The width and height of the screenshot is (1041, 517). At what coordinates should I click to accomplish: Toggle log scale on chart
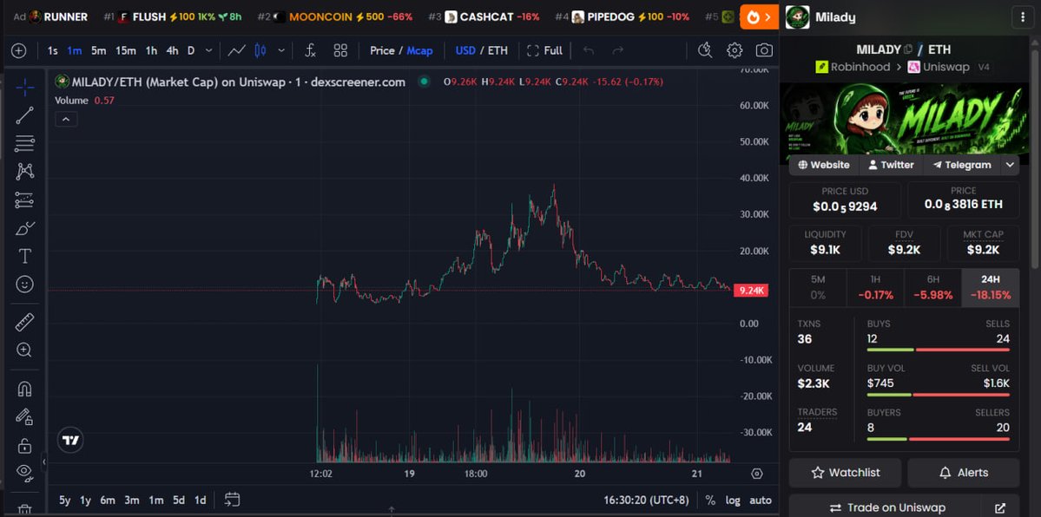(x=733, y=500)
